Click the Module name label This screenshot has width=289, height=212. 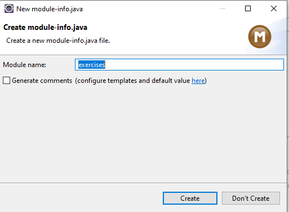coord(24,65)
